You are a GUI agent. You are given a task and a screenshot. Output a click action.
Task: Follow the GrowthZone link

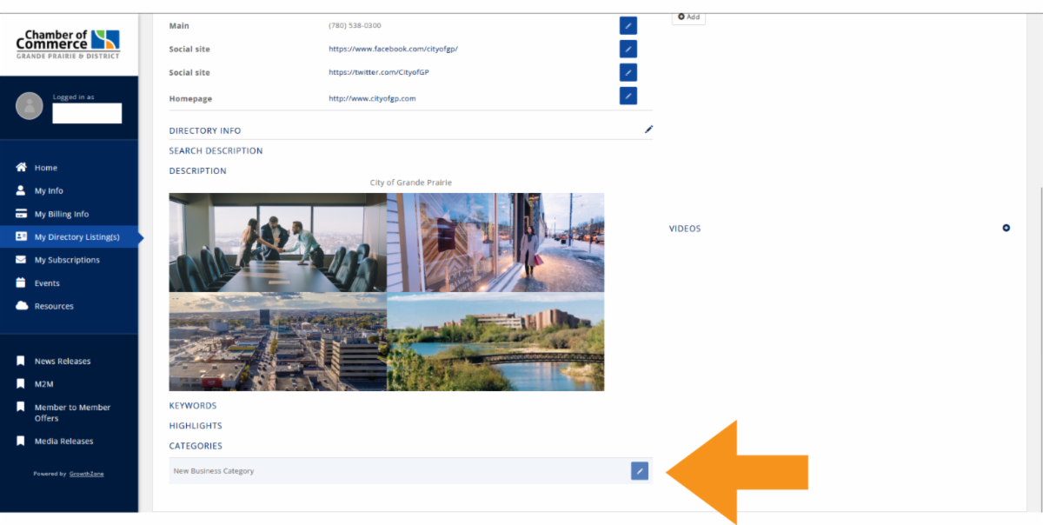tap(86, 474)
